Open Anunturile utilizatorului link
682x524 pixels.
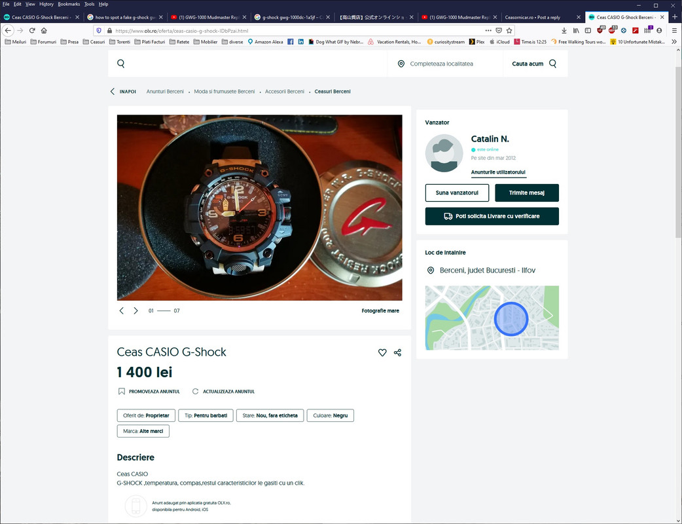tap(498, 172)
